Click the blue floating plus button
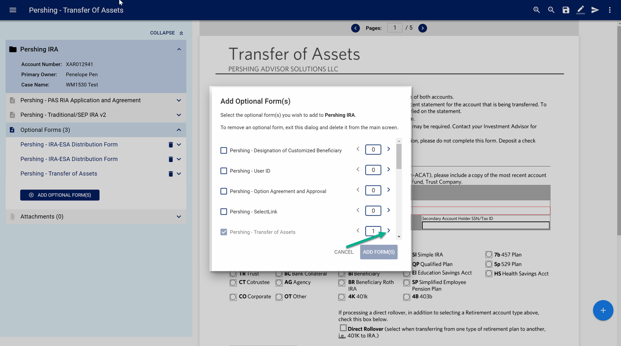The height and width of the screenshot is (346, 621). pyautogui.click(x=603, y=310)
